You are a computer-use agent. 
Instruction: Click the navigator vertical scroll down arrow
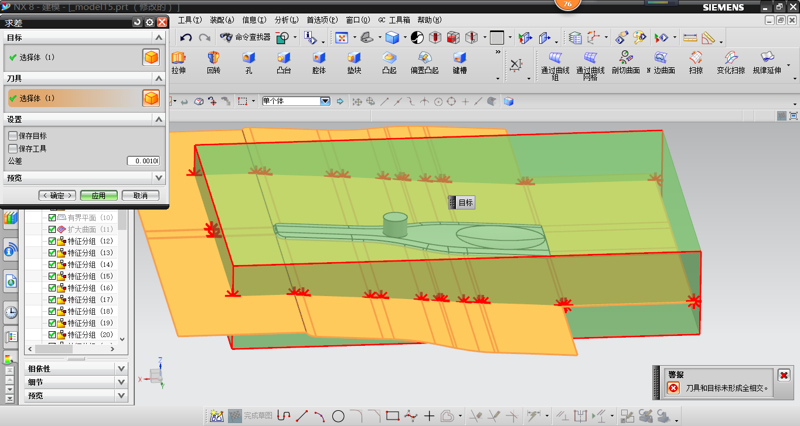[122, 339]
